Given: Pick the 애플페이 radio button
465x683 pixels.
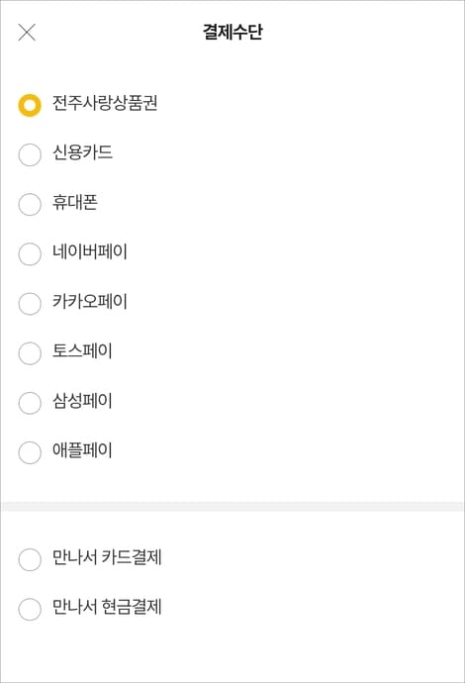Looking at the screenshot, I should tap(30, 452).
